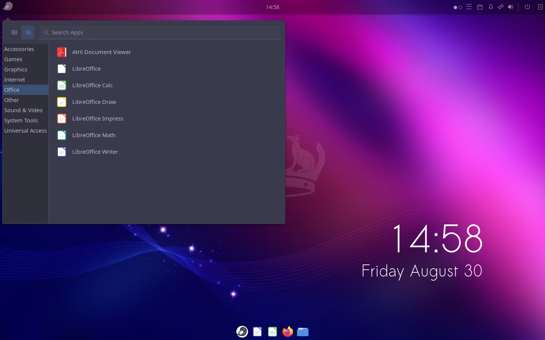Click the Firefox icon in the dock
The width and height of the screenshot is (545, 340).
[x=288, y=332]
